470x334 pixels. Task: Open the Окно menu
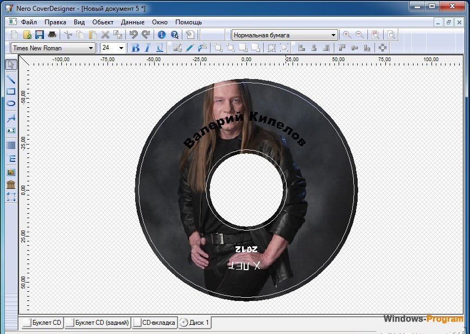(160, 22)
